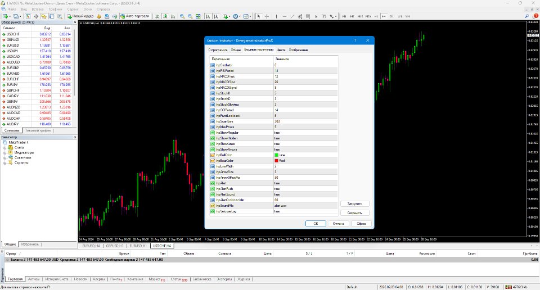Click the InpSoundFile alert.wav value
540x290 pixels.
pos(305,206)
